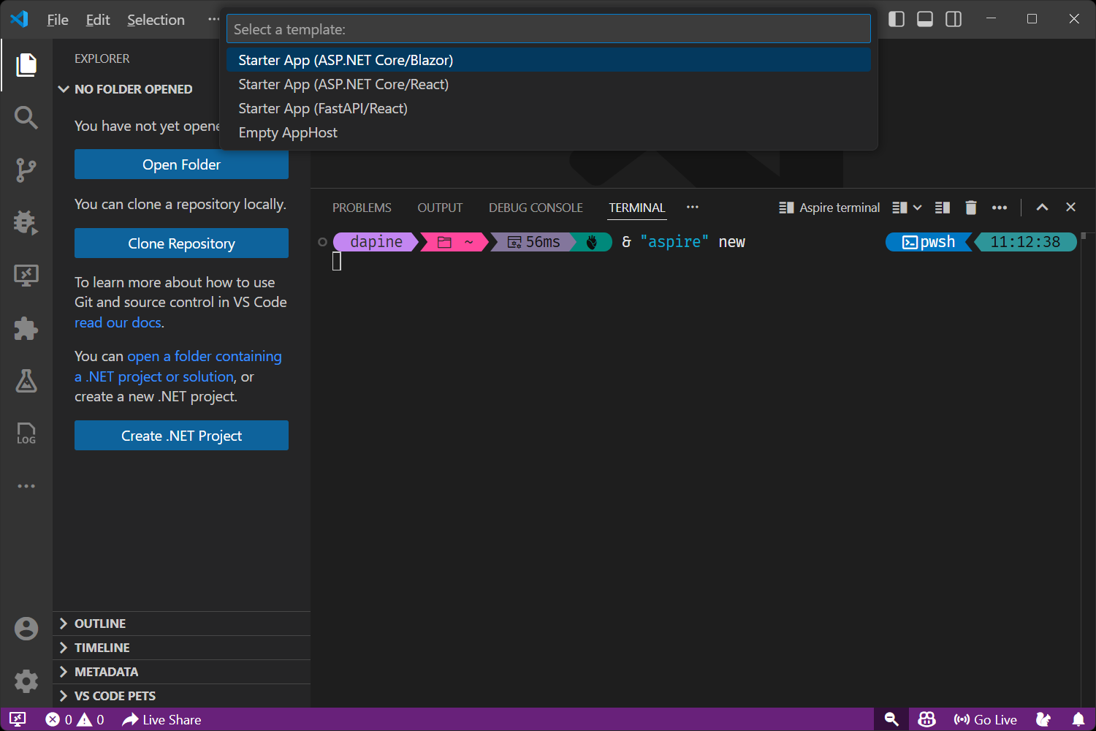This screenshot has height=731, width=1096.
Task: Select the Starter App (FastAPI/React) template
Action: [x=323, y=108]
